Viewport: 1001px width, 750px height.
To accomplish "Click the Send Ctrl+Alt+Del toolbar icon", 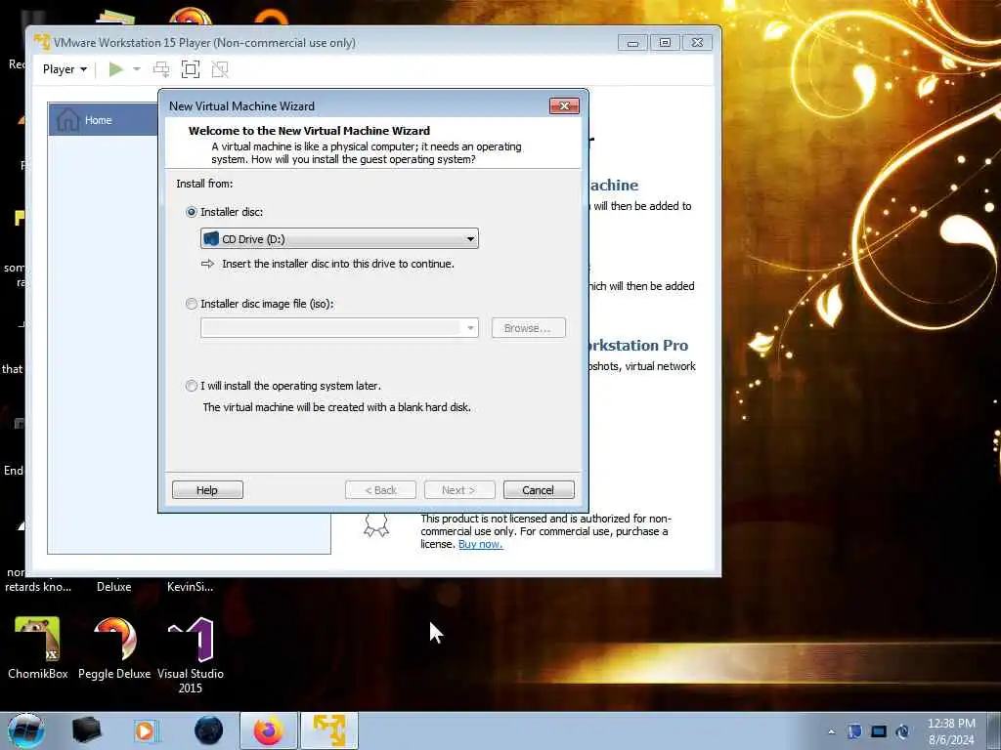I will click(x=161, y=69).
